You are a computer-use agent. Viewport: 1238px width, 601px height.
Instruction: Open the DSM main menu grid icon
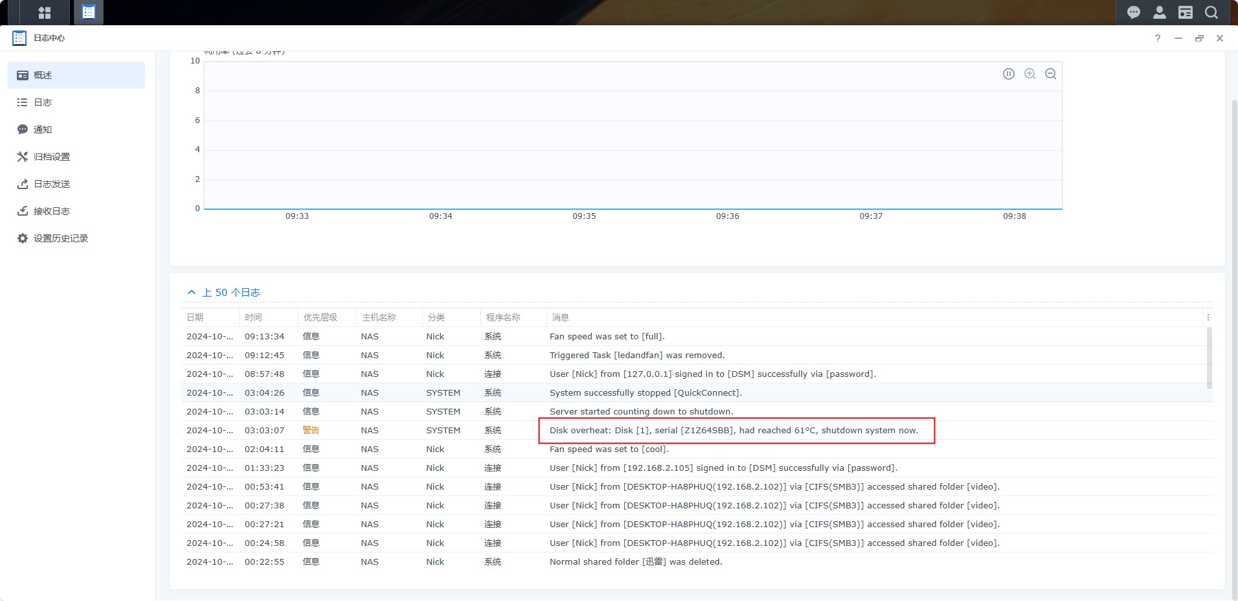point(44,12)
